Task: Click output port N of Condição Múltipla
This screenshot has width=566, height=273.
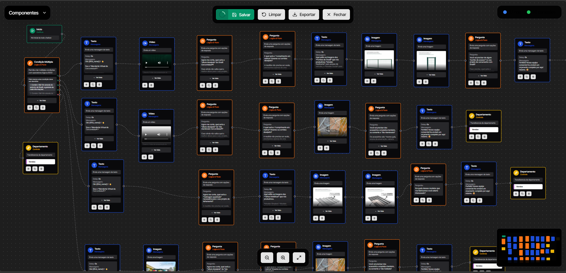Action: (x=60, y=95)
